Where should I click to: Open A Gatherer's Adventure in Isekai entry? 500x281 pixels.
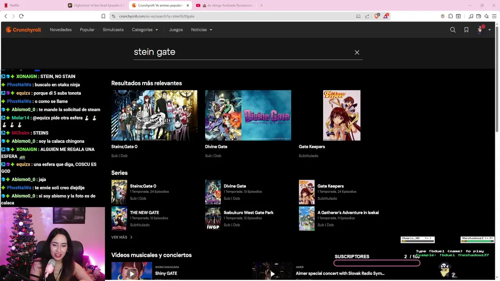(348, 213)
